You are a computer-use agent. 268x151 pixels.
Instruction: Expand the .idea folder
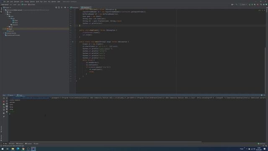[5, 12]
